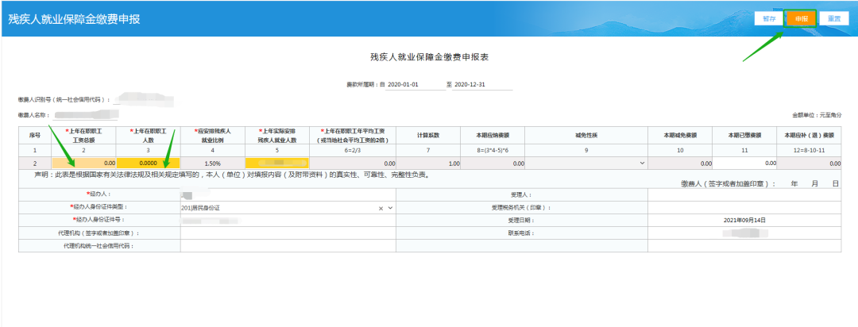Select the 上年实际安排残疾人就业人数 input cell
Image resolution: width=858 pixels, height=327 pixels.
point(277,163)
